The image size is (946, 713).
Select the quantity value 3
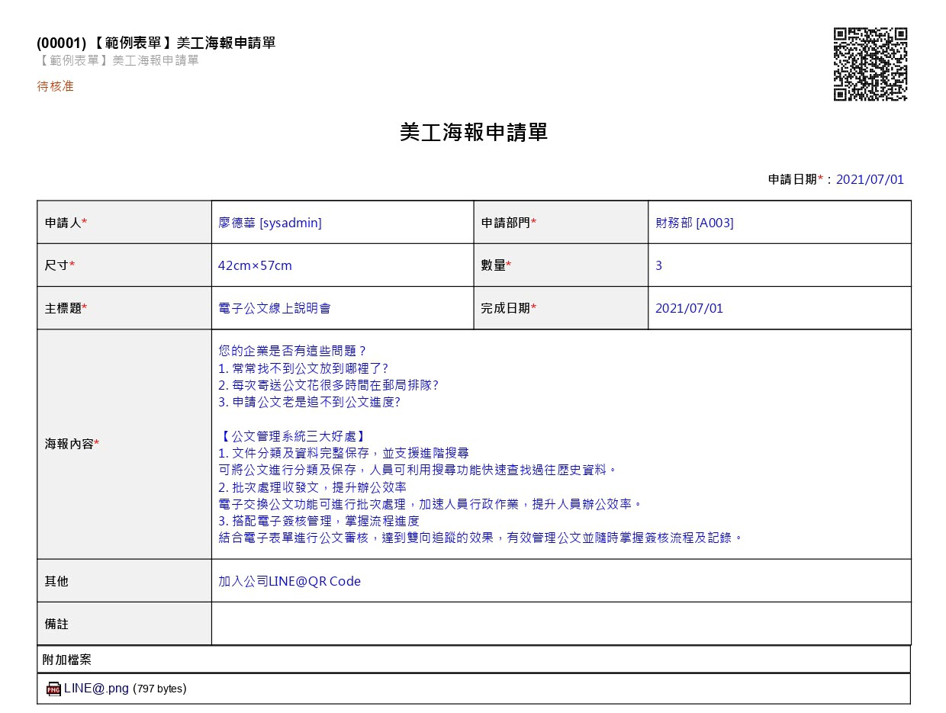click(658, 265)
